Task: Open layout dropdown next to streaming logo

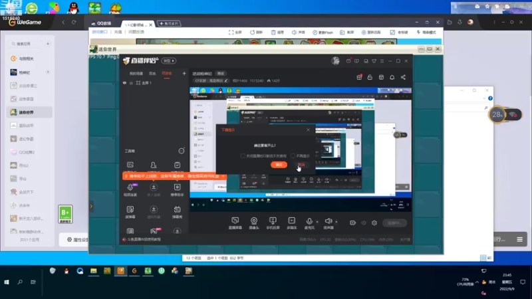Action: coord(169,60)
